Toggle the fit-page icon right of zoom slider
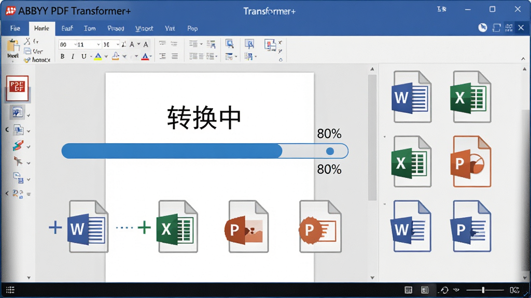This screenshot has height=298, width=531. pos(514,290)
